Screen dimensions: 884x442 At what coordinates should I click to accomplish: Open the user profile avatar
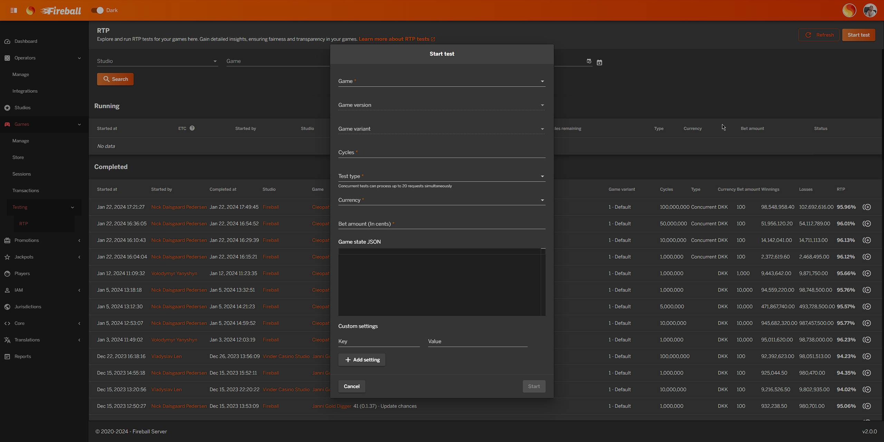[x=870, y=10]
